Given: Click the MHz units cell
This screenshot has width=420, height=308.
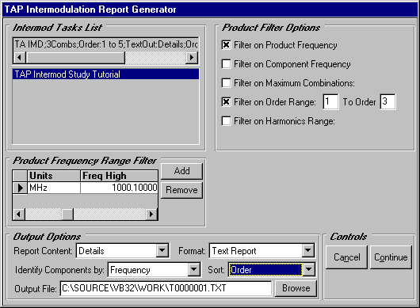Looking at the screenshot, I should point(54,188).
